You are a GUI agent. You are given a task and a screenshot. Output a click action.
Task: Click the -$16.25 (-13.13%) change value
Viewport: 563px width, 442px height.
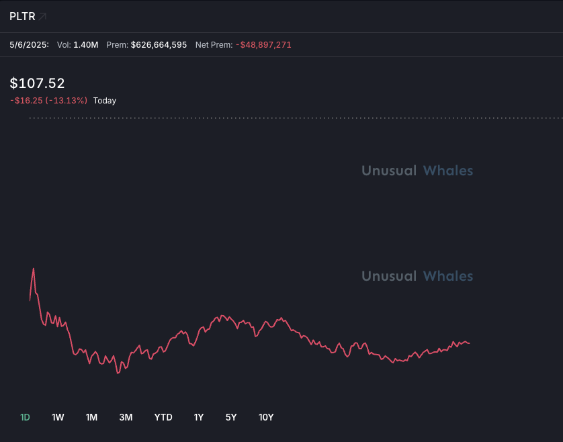[x=49, y=101]
